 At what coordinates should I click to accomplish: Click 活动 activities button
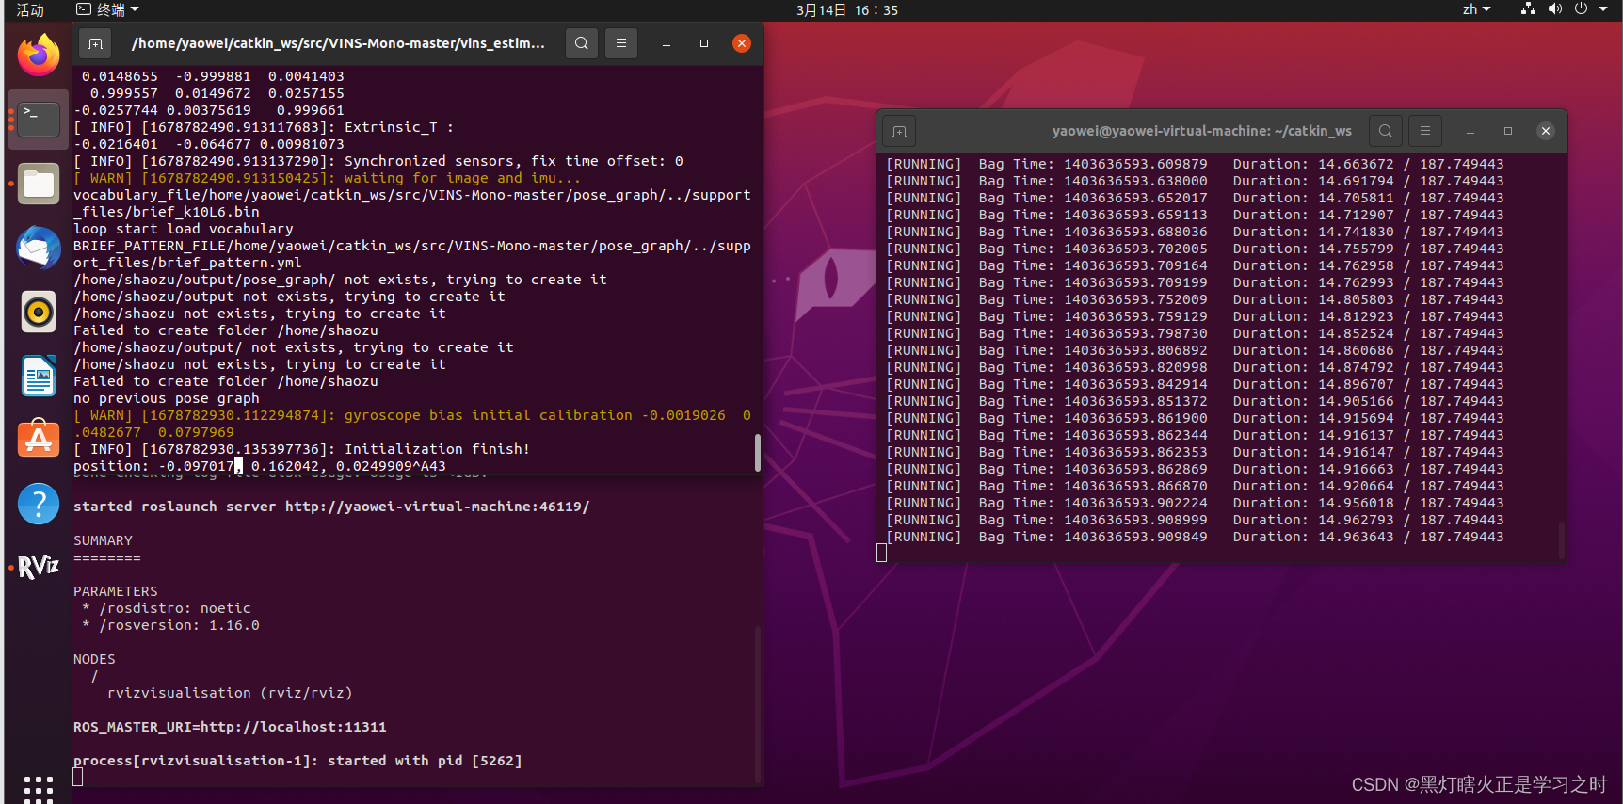tap(30, 9)
